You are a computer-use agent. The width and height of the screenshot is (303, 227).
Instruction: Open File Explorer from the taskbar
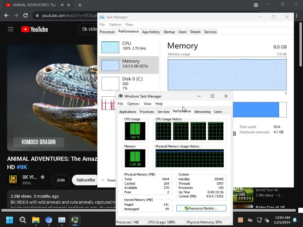[x=36, y=220]
